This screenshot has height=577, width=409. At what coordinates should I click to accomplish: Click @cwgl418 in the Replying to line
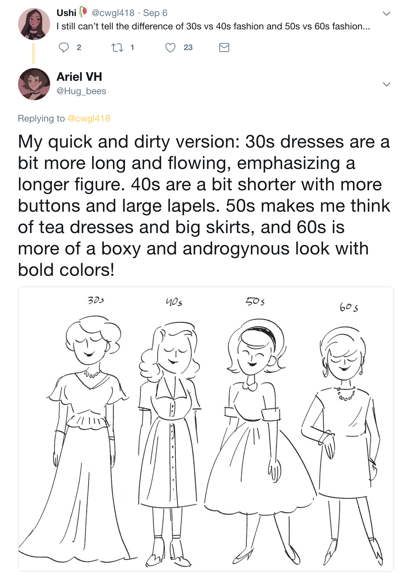point(89,119)
